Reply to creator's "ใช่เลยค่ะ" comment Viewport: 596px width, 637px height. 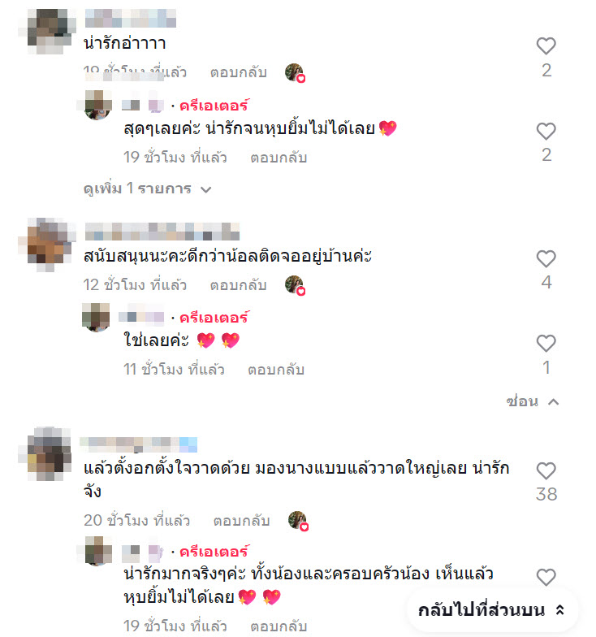276,370
